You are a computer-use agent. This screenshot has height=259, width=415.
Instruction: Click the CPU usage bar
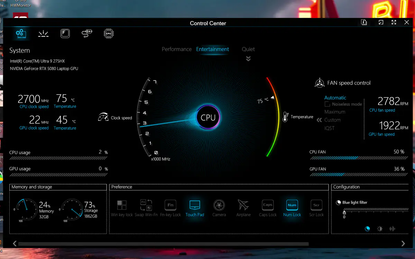(58, 158)
